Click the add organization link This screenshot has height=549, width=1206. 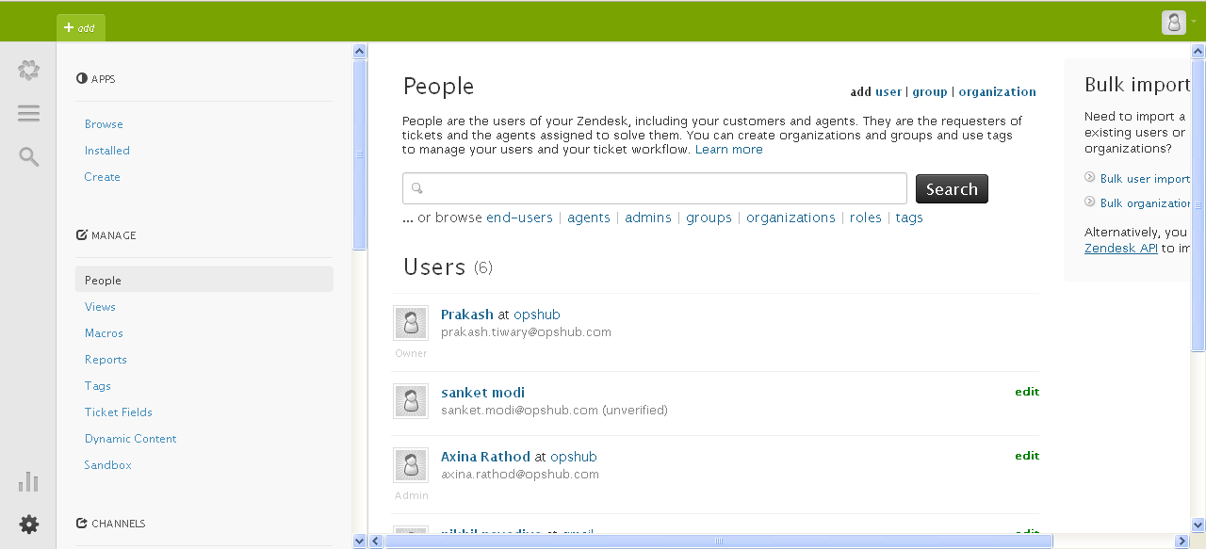pyautogui.click(x=997, y=92)
